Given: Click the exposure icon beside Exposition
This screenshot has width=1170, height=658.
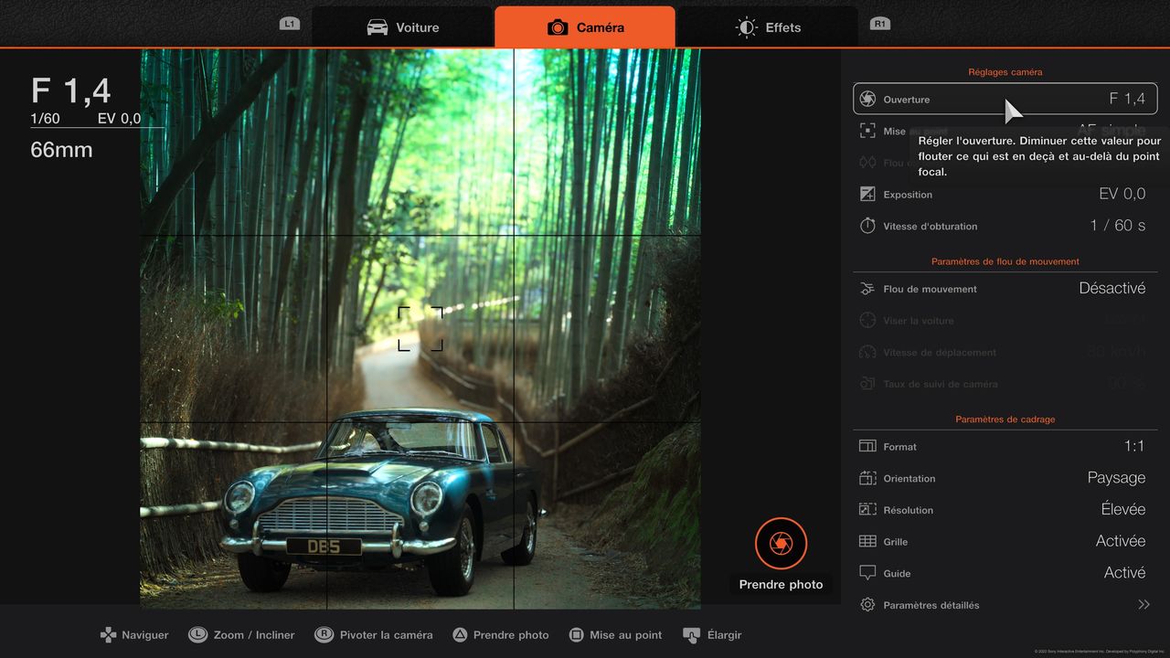Looking at the screenshot, I should pyautogui.click(x=867, y=194).
